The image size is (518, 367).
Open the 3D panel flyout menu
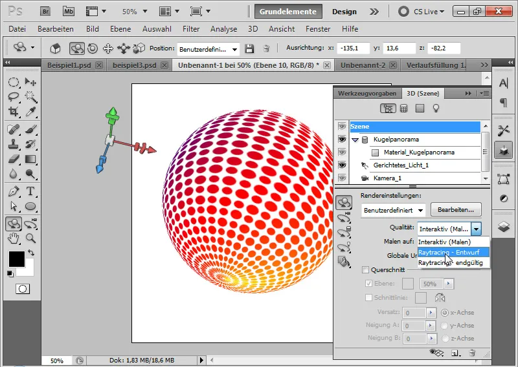pyautogui.click(x=484, y=93)
